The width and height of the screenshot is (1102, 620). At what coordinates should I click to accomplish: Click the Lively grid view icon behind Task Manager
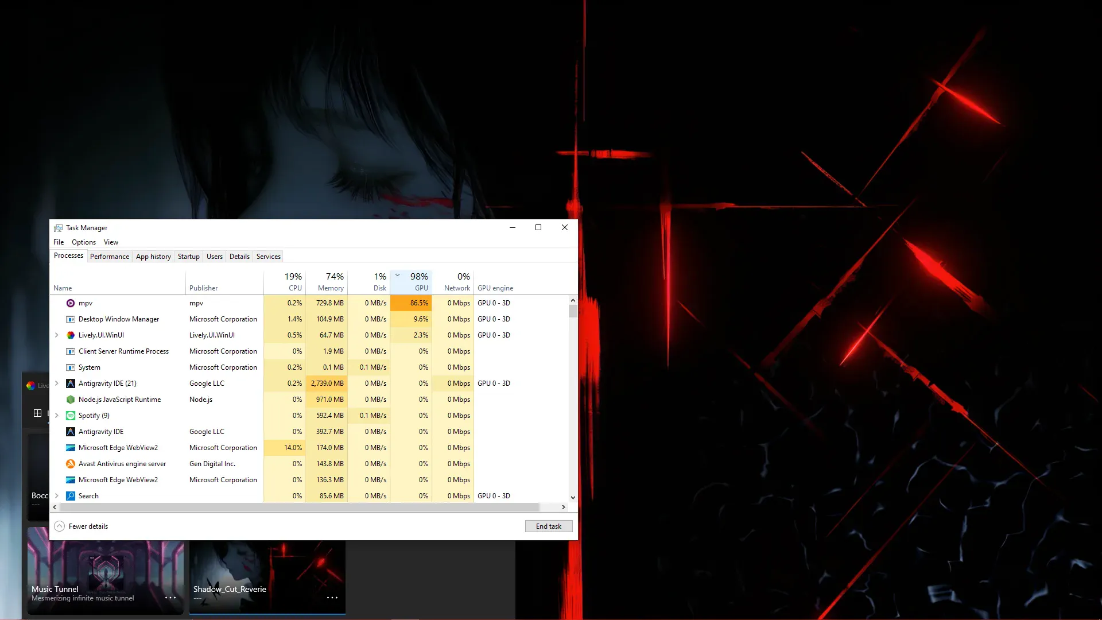(37, 413)
